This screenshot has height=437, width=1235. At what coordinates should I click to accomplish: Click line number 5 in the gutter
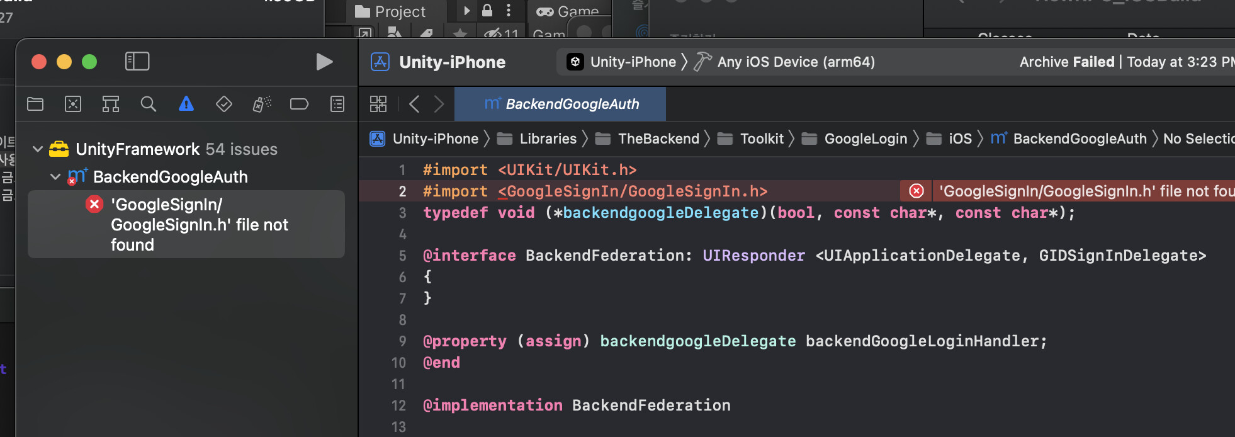(x=402, y=256)
